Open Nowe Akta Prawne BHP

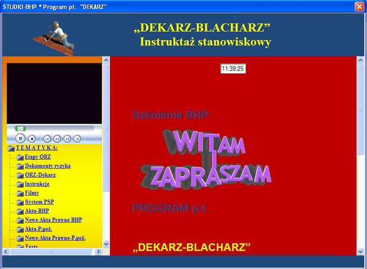(x=53, y=220)
